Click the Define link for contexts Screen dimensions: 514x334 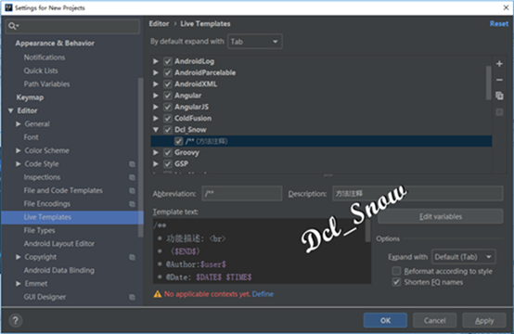coord(263,294)
